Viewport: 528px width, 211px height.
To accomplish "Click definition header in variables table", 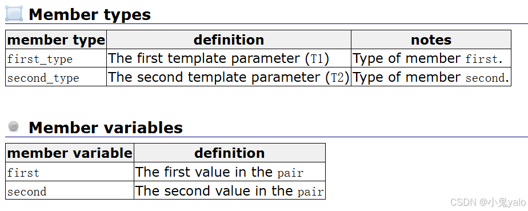I will point(230,153).
